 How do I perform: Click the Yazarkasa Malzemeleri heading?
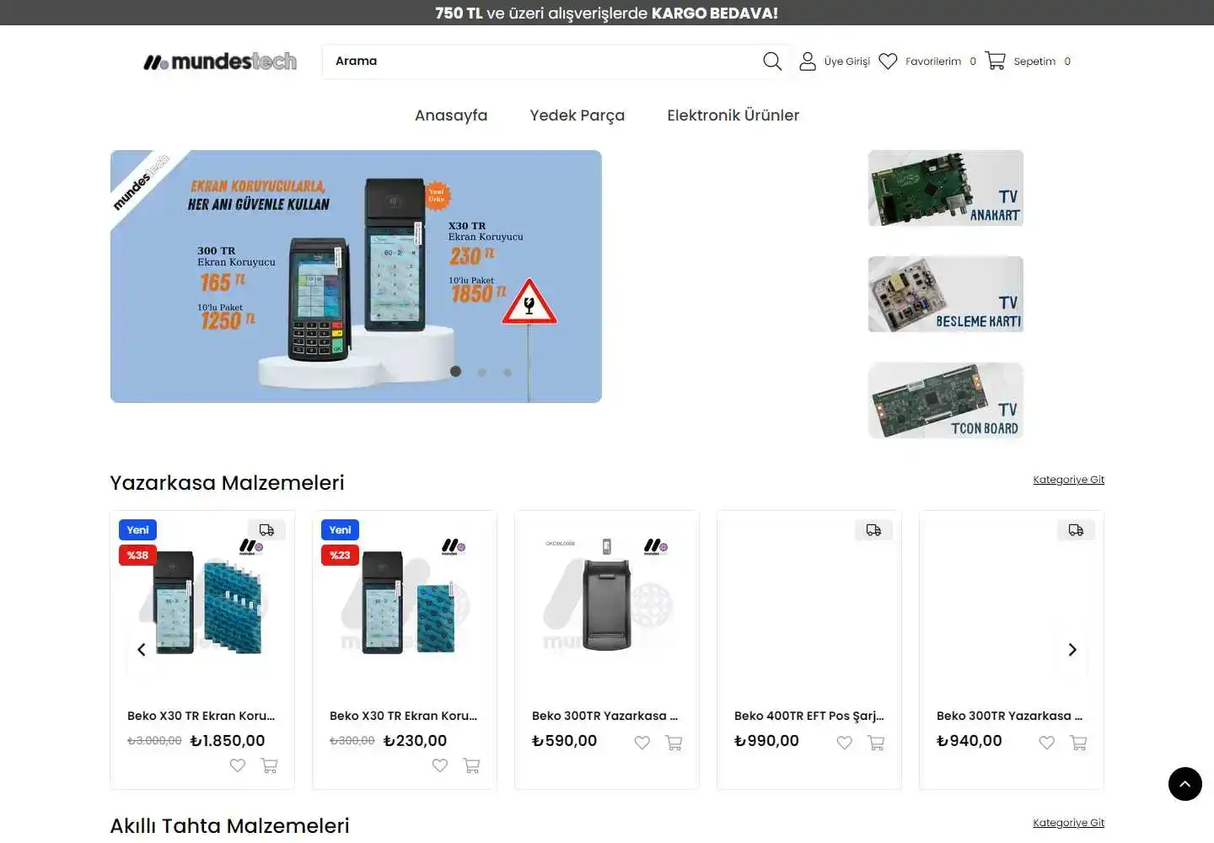click(228, 483)
